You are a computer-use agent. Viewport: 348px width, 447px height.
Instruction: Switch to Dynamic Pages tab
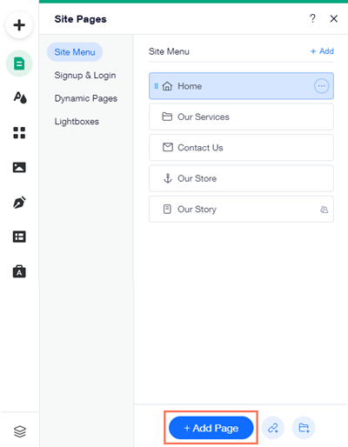(86, 98)
